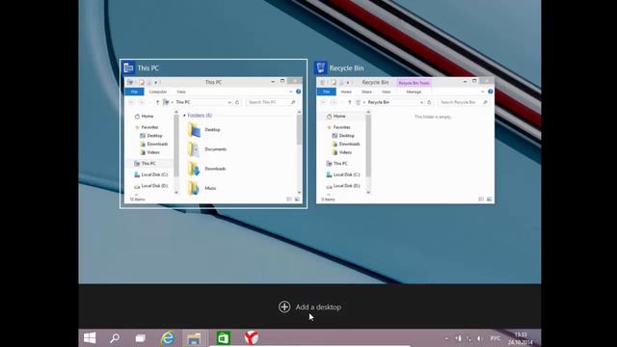This screenshot has width=617, height=347.
Task: Switch to details view in Recycle Bin
Action: point(481,200)
